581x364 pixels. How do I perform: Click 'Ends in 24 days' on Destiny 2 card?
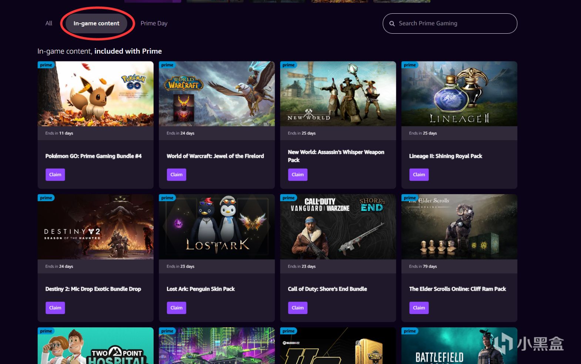59,266
